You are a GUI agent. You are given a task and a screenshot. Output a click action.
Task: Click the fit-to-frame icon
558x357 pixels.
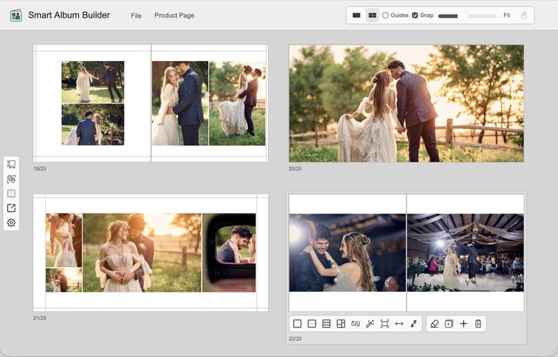coord(384,323)
